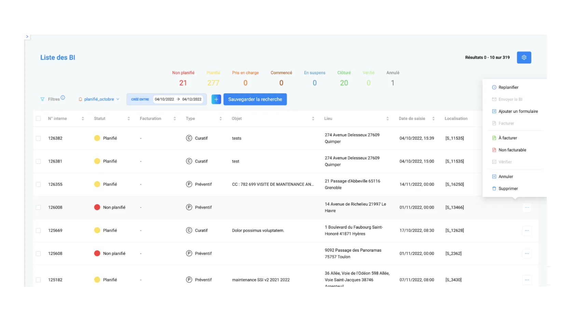Click the start date 04/10/2022 field
Viewport: 574px width, 323px height.
pyautogui.click(x=164, y=99)
